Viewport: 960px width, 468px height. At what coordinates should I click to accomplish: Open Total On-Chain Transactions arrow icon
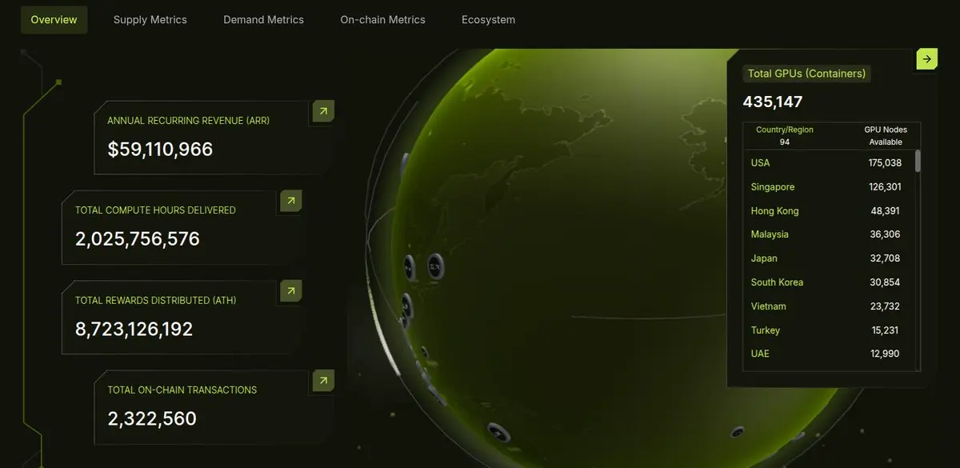pyautogui.click(x=323, y=381)
